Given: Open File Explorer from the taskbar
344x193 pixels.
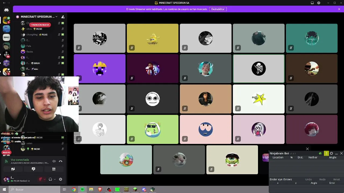Looking at the screenshot, I should [91, 190].
